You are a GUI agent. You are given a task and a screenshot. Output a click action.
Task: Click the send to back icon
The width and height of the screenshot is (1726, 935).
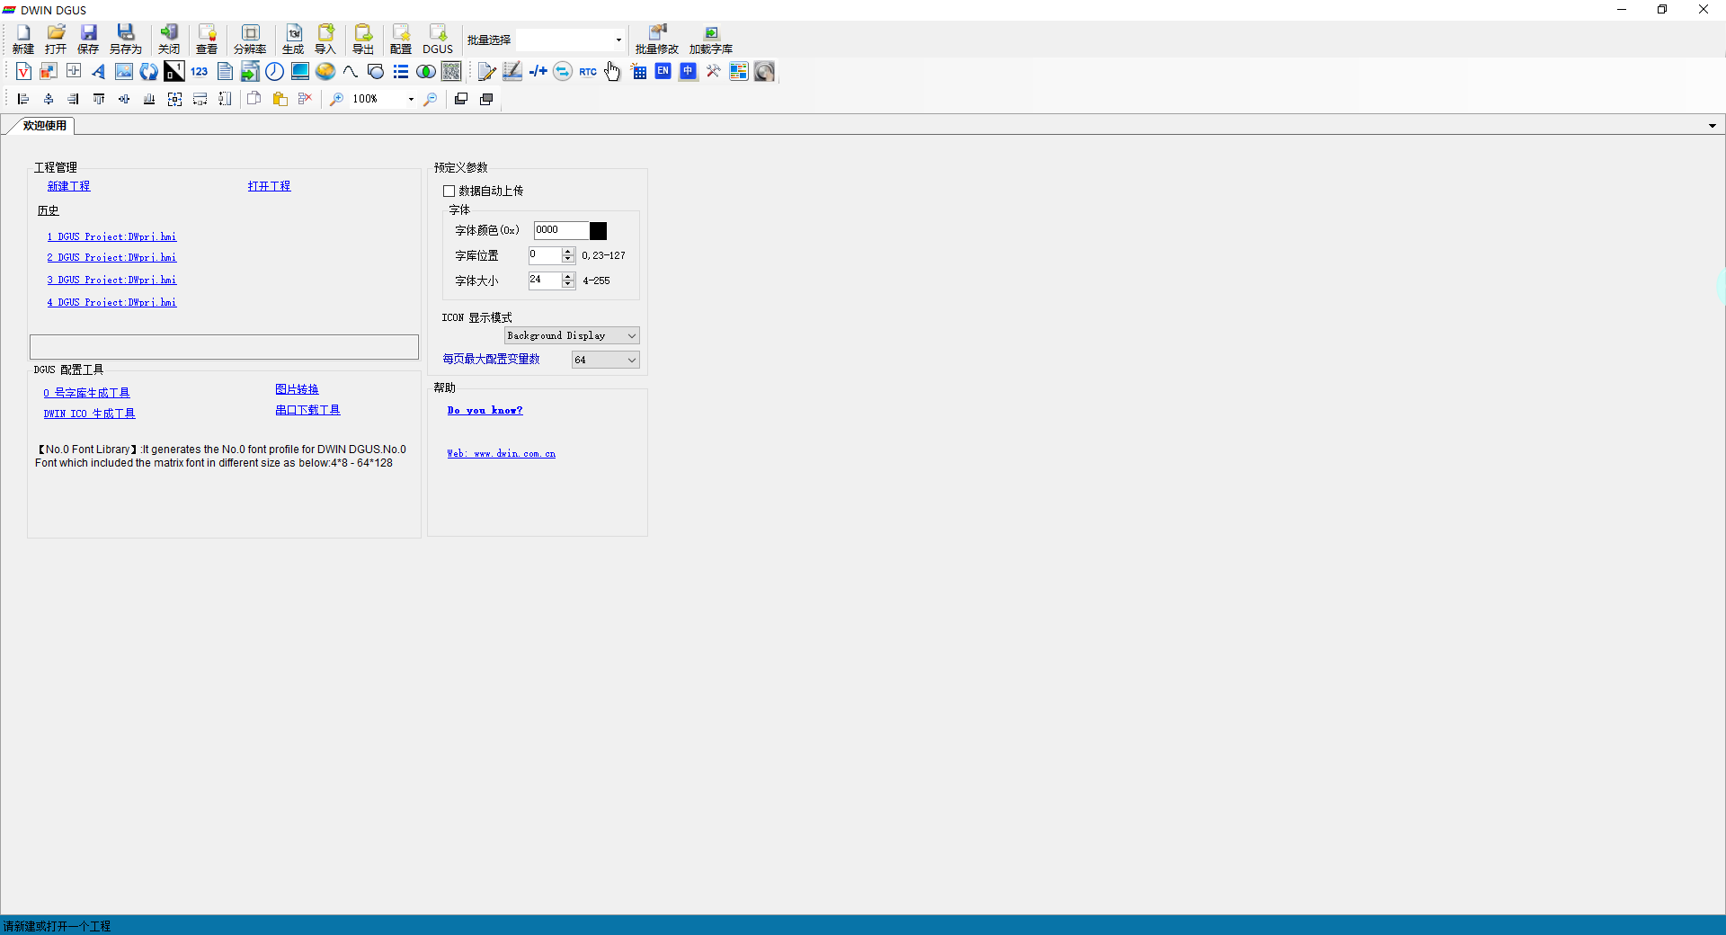click(x=486, y=99)
